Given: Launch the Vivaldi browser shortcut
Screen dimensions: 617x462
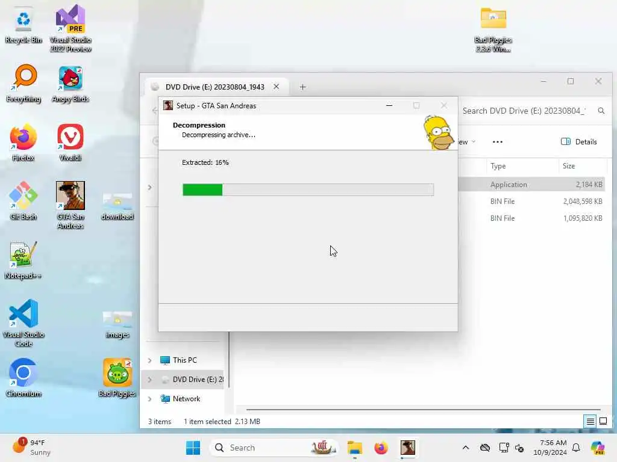Looking at the screenshot, I should [70, 142].
